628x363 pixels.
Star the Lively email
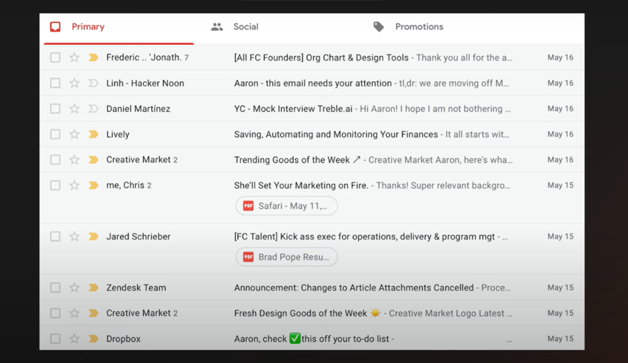74,134
